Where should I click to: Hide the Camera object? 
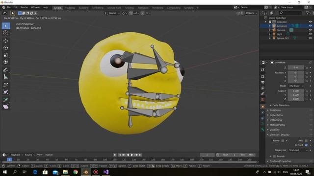(x=310, y=30)
